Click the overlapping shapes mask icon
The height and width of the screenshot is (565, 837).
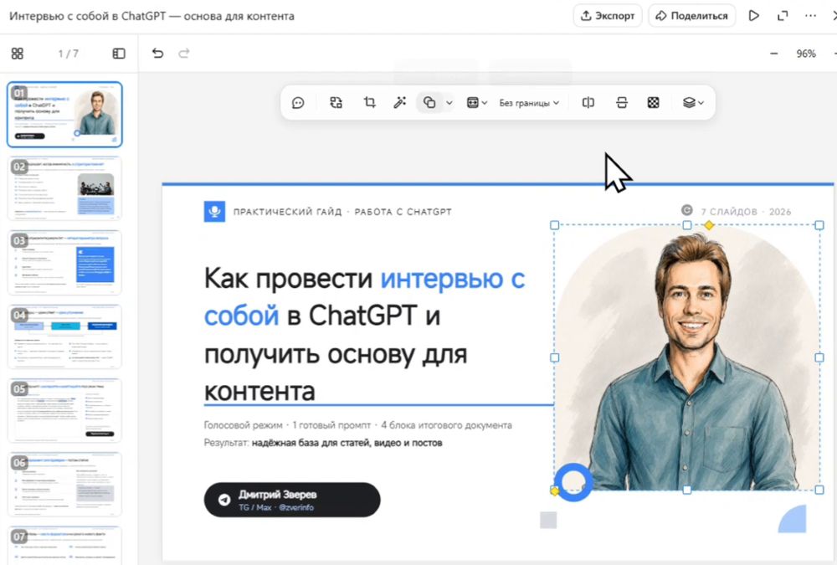pos(429,102)
